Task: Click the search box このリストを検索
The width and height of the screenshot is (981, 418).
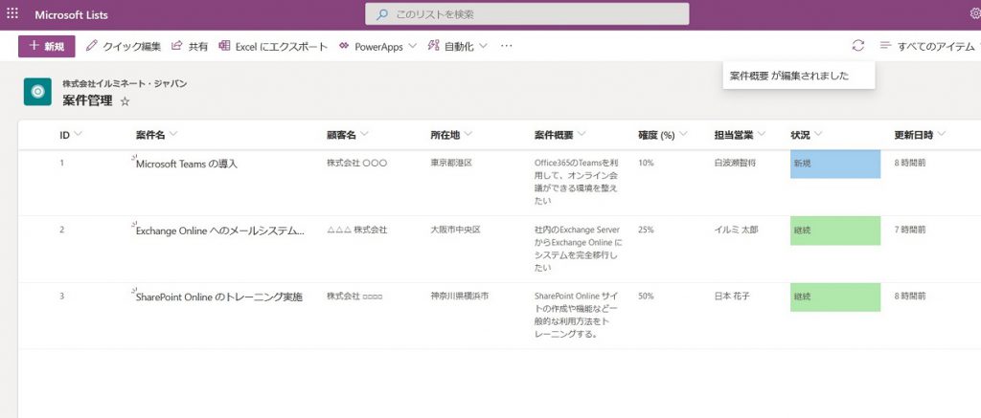Action: [x=527, y=13]
